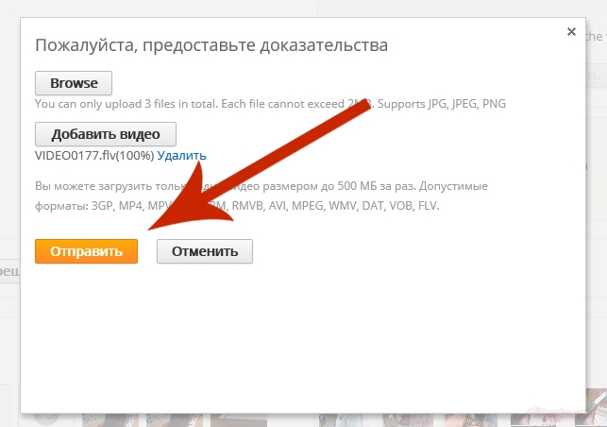Submit evidence with the orange Отправить button
607x427 pixels.
[x=86, y=251]
